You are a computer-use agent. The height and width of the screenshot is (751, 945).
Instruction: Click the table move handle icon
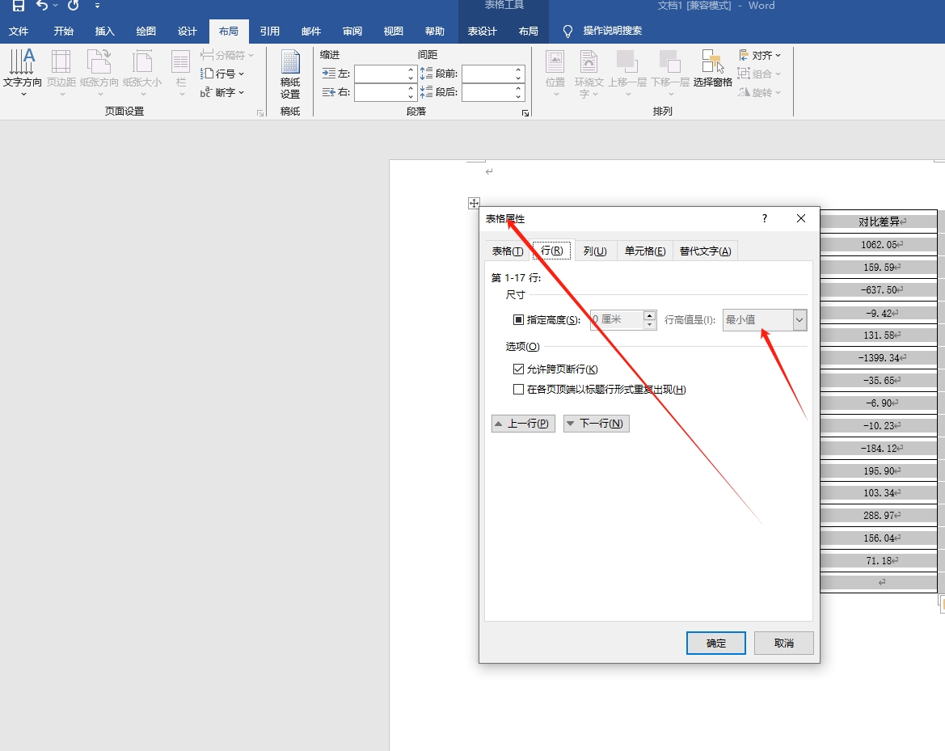pos(474,203)
